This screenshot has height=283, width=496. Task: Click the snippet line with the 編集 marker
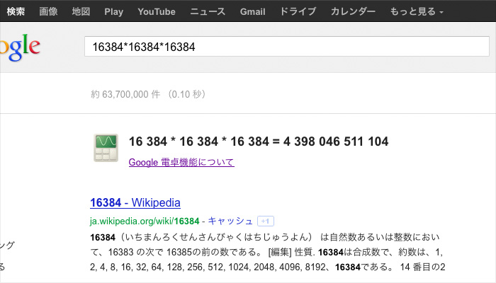click(266, 252)
